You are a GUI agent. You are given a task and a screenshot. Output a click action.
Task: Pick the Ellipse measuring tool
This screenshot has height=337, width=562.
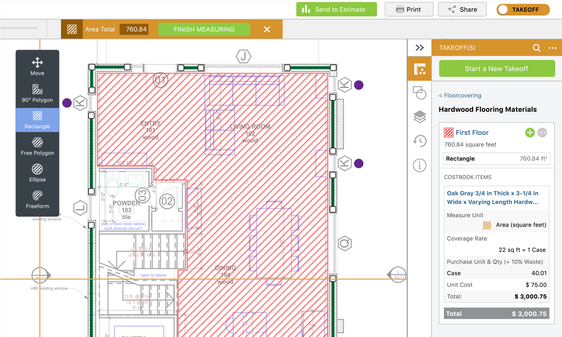pyautogui.click(x=37, y=172)
